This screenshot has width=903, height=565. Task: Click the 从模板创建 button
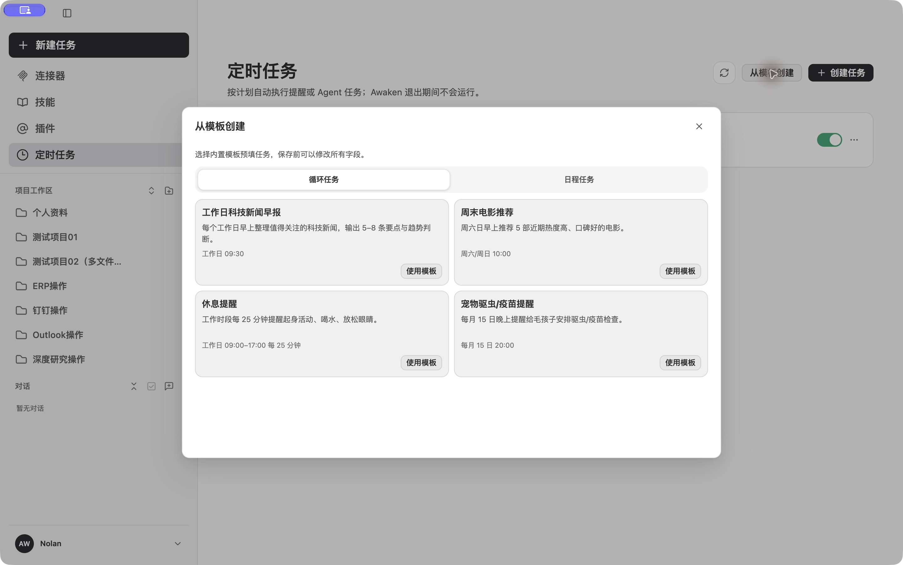pos(772,73)
